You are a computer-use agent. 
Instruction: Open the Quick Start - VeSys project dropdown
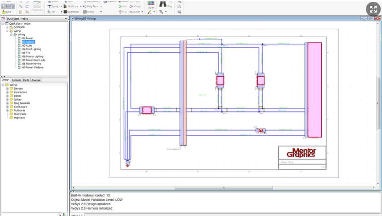[x=66, y=19]
